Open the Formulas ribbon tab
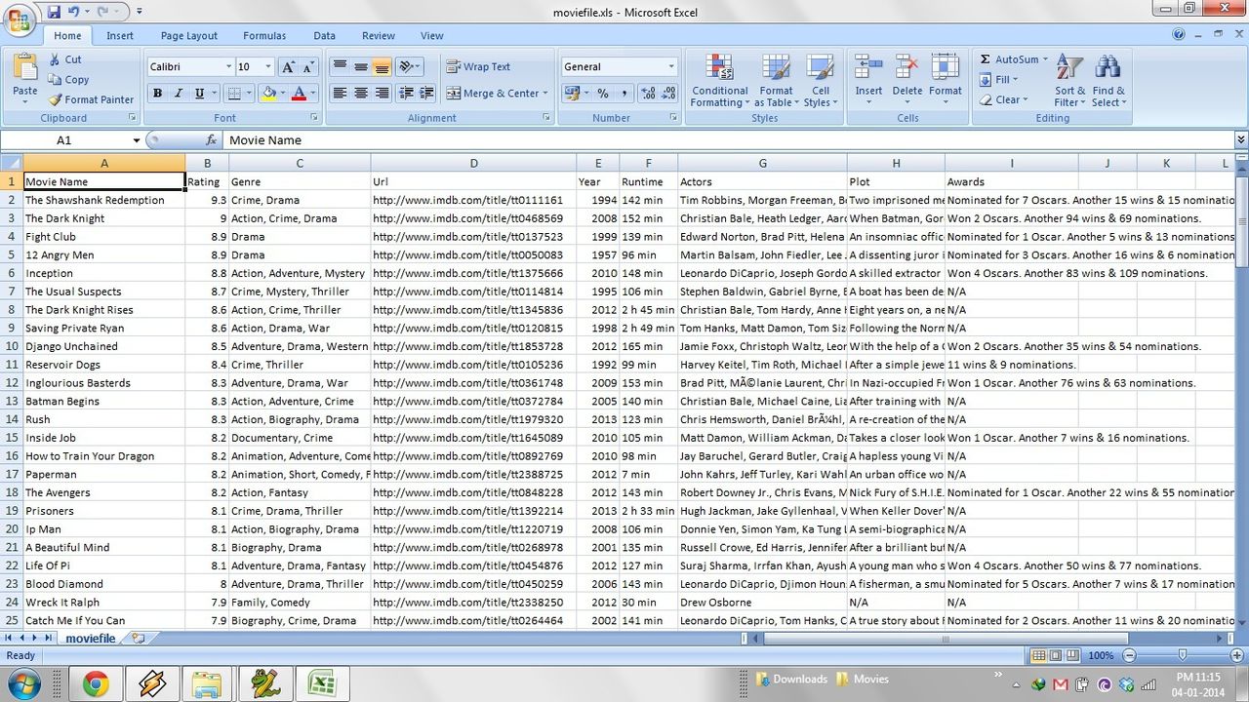 point(264,36)
